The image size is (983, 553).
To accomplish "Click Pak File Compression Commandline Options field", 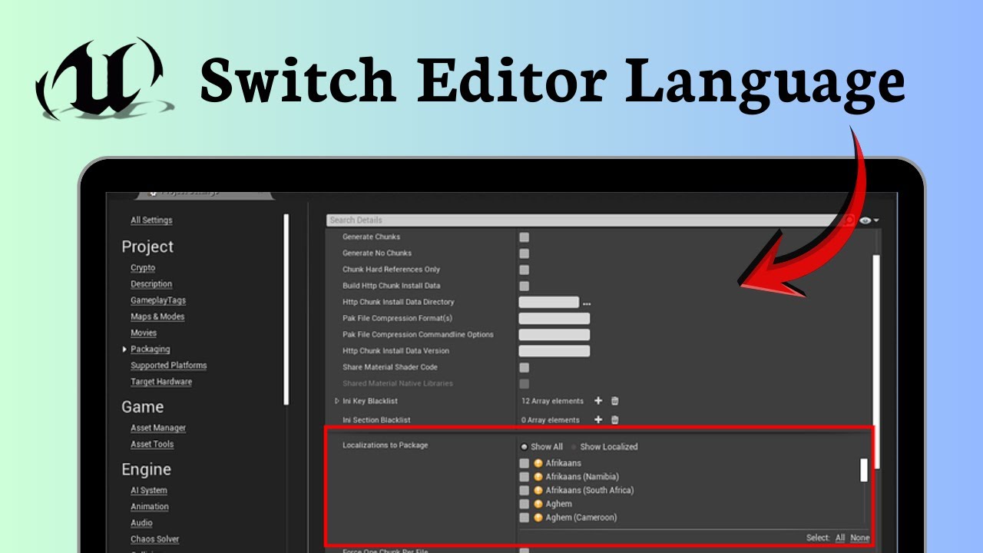I will pos(554,335).
